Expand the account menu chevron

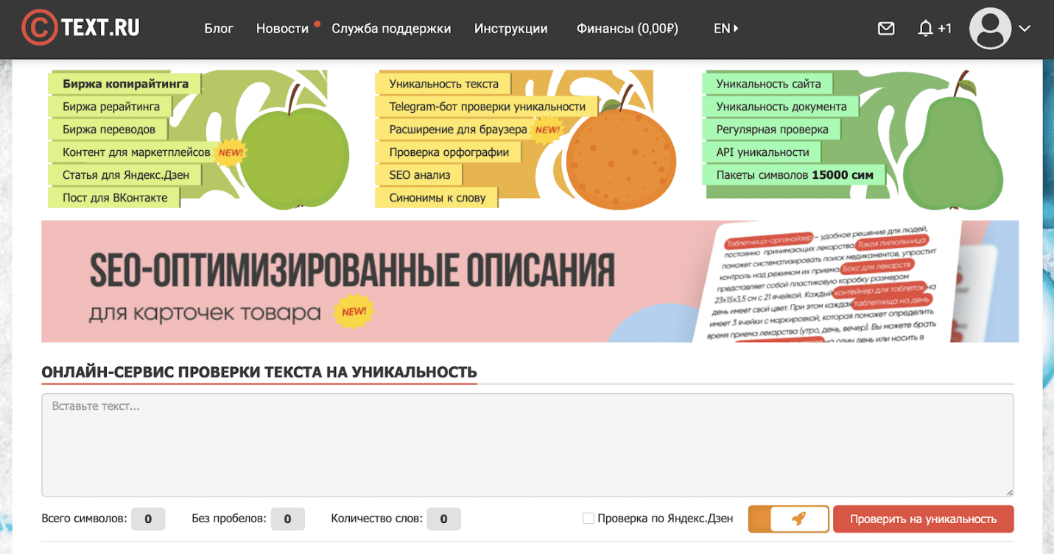[1025, 29]
